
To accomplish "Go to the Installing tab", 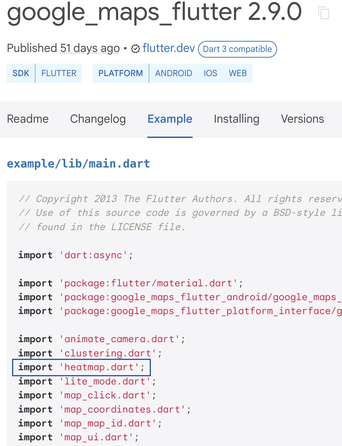I will click(x=237, y=119).
